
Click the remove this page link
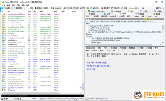tap(91, 69)
